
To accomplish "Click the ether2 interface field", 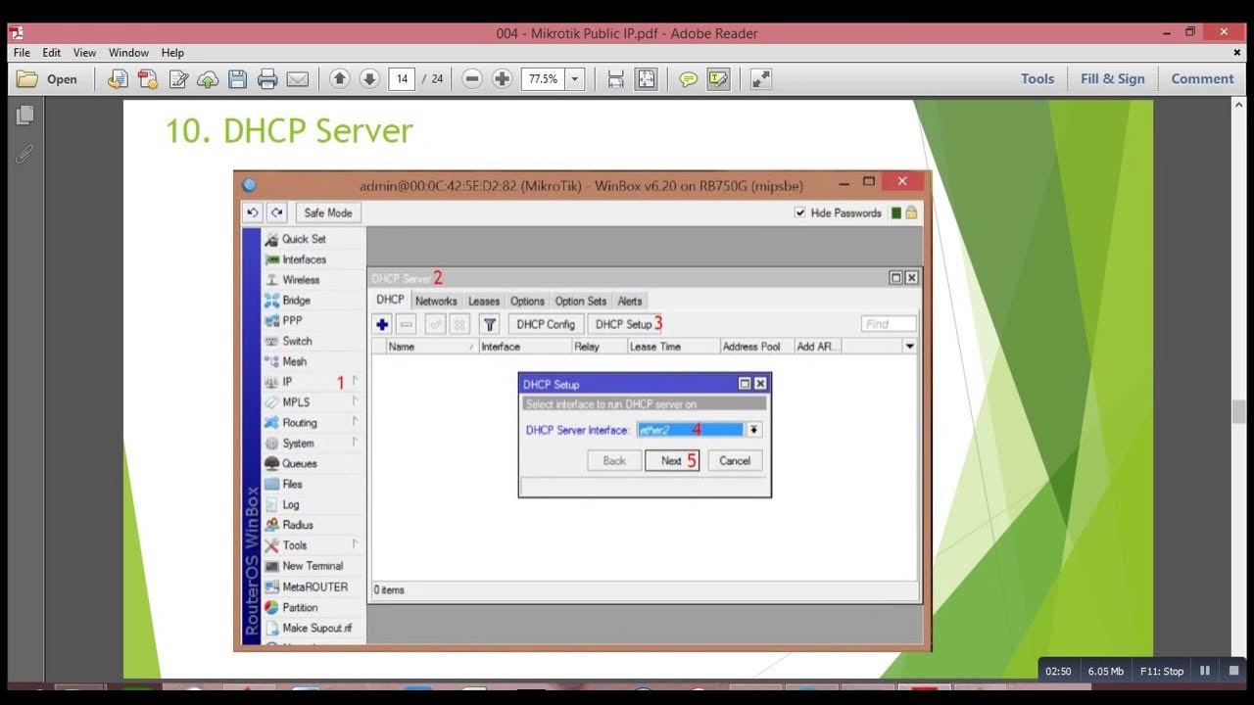I will pos(691,429).
